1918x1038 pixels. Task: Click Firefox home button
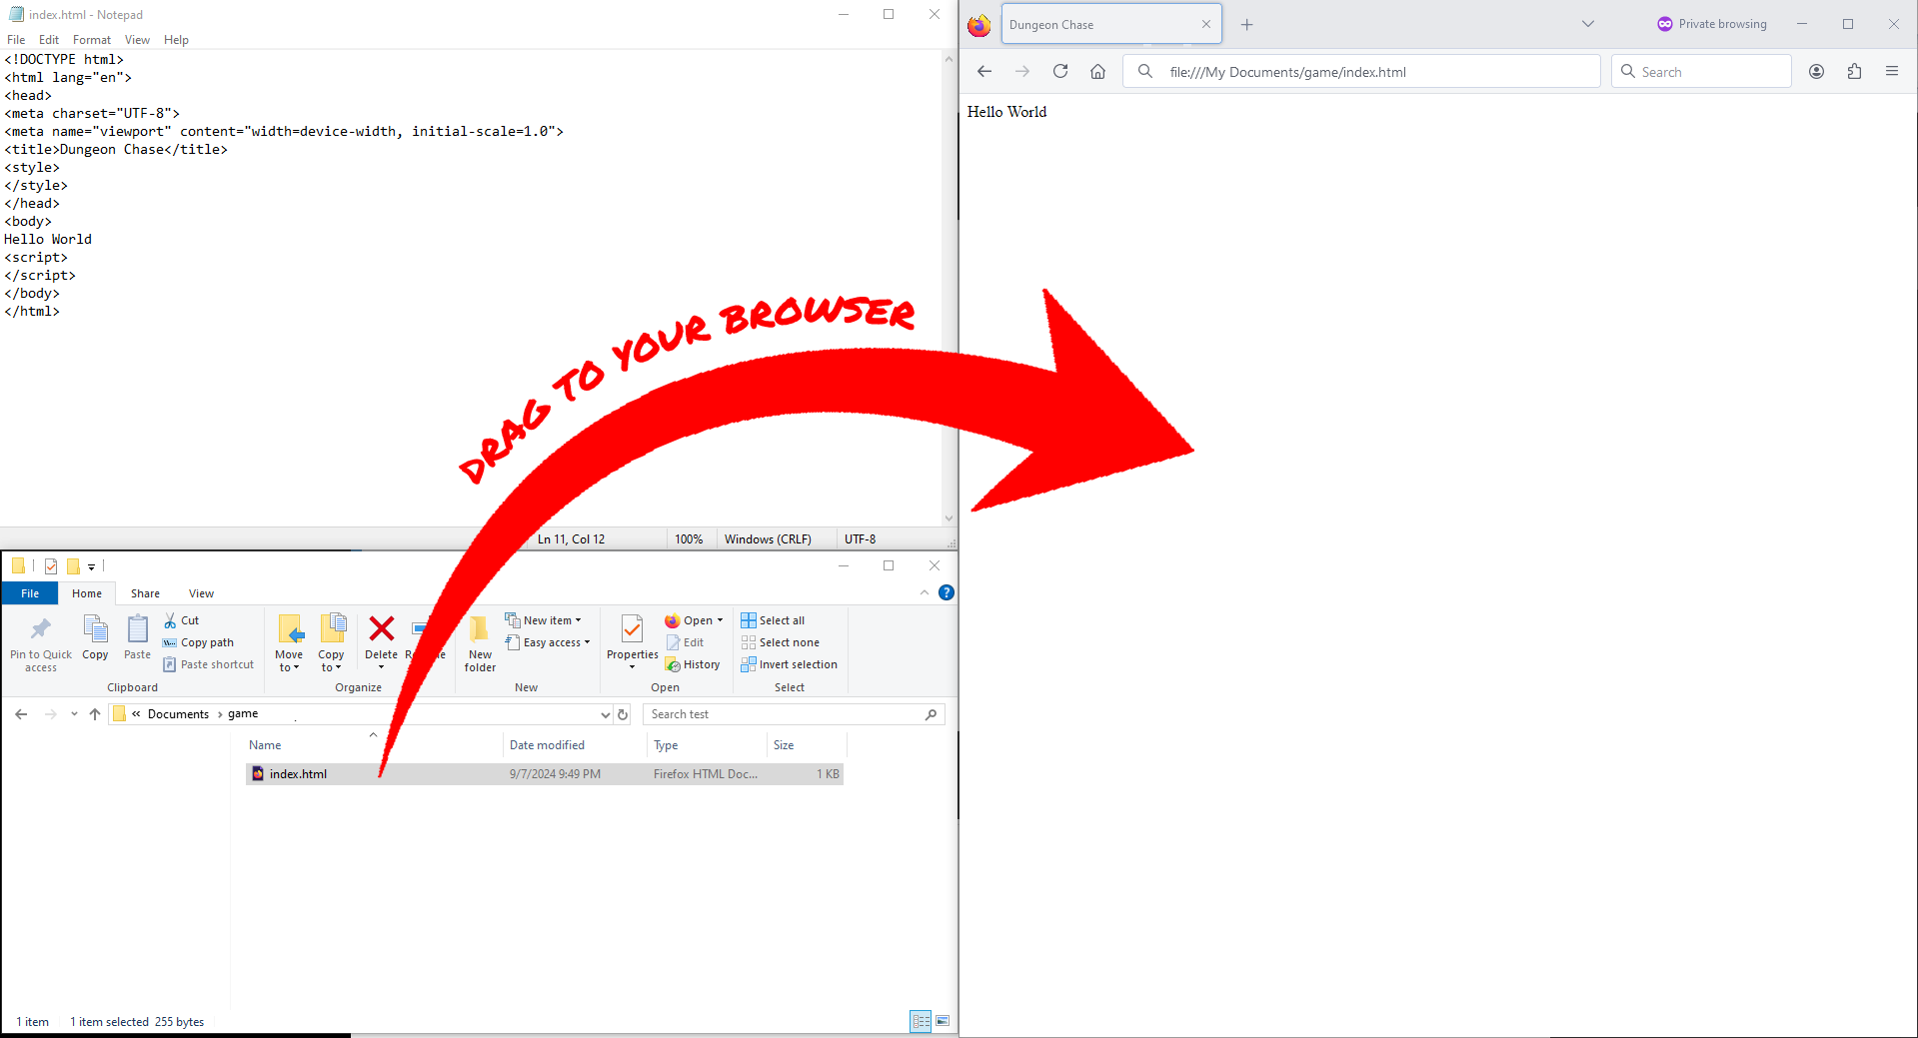click(x=1097, y=71)
